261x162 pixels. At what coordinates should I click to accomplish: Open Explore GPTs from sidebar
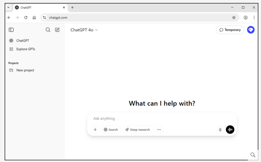(x=25, y=49)
